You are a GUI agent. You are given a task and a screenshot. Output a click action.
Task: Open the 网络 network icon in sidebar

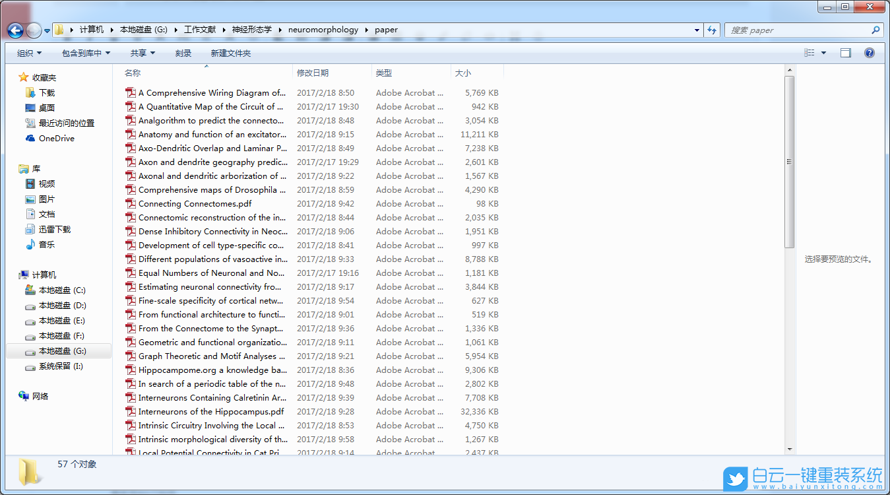coord(24,397)
